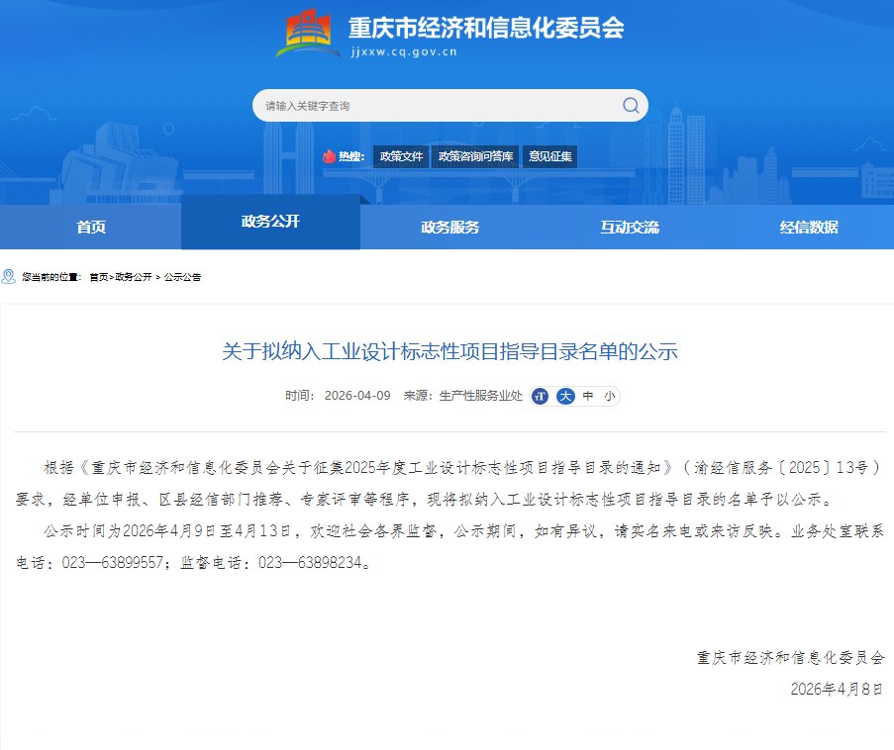This screenshot has height=750, width=894.
Task: Click the 意见征集 hot search tag
Action: (549, 156)
